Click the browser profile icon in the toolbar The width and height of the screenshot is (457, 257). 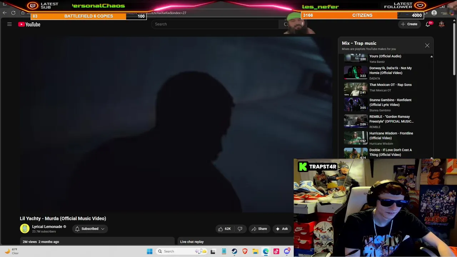(x=434, y=13)
